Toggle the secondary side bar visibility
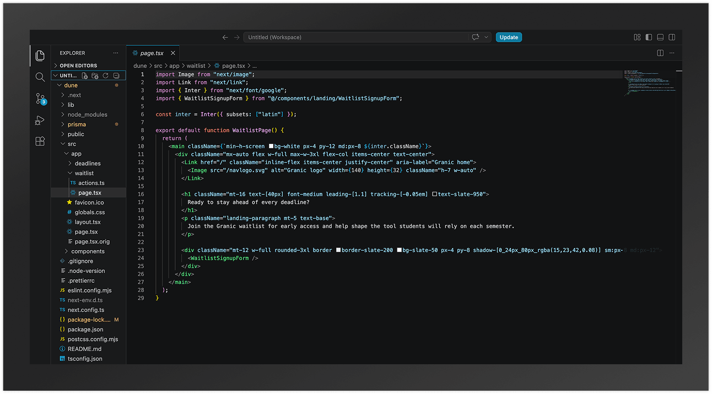The width and height of the screenshot is (712, 394). pyautogui.click(x=672, y=37)
